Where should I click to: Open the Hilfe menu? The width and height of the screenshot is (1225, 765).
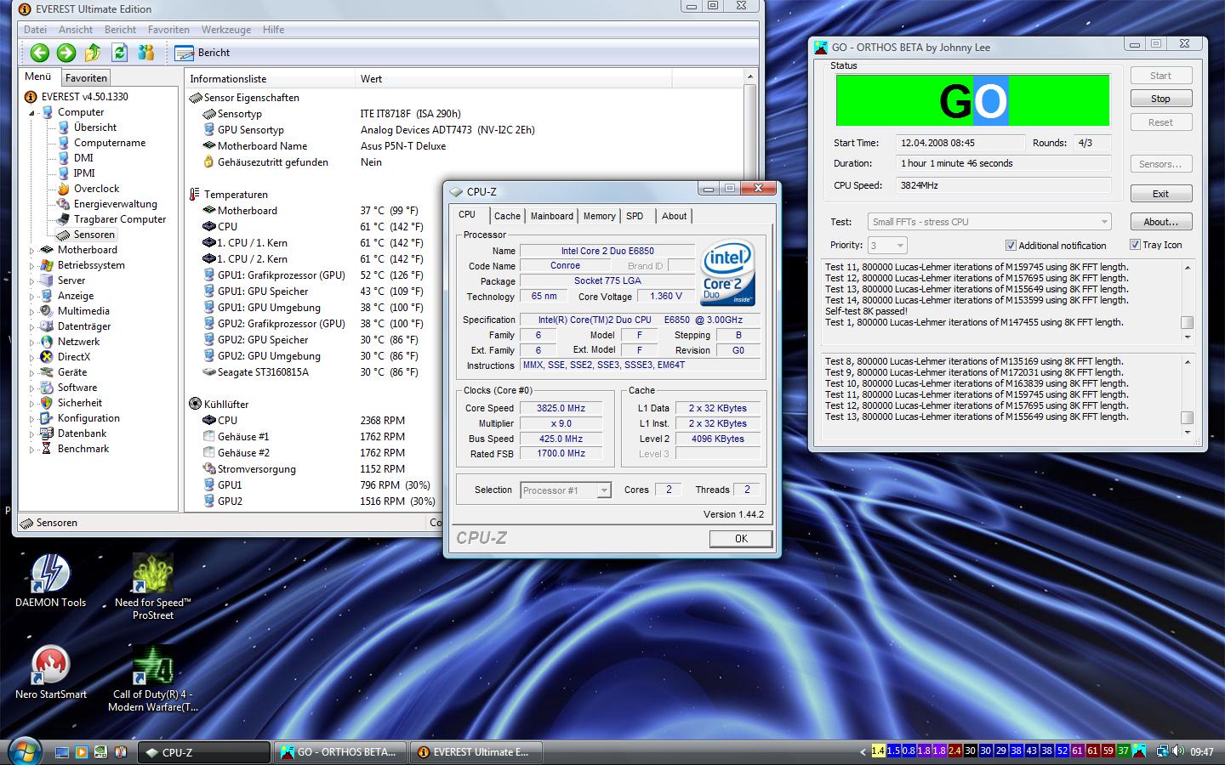coord(274,30)
